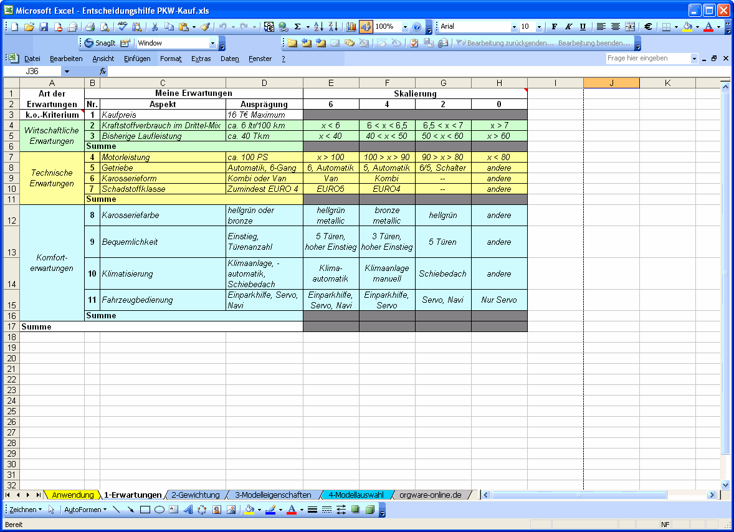The image size is (734, 532).
Task: Expand the borders style dropdown arrow
Action: click(676, 27)
